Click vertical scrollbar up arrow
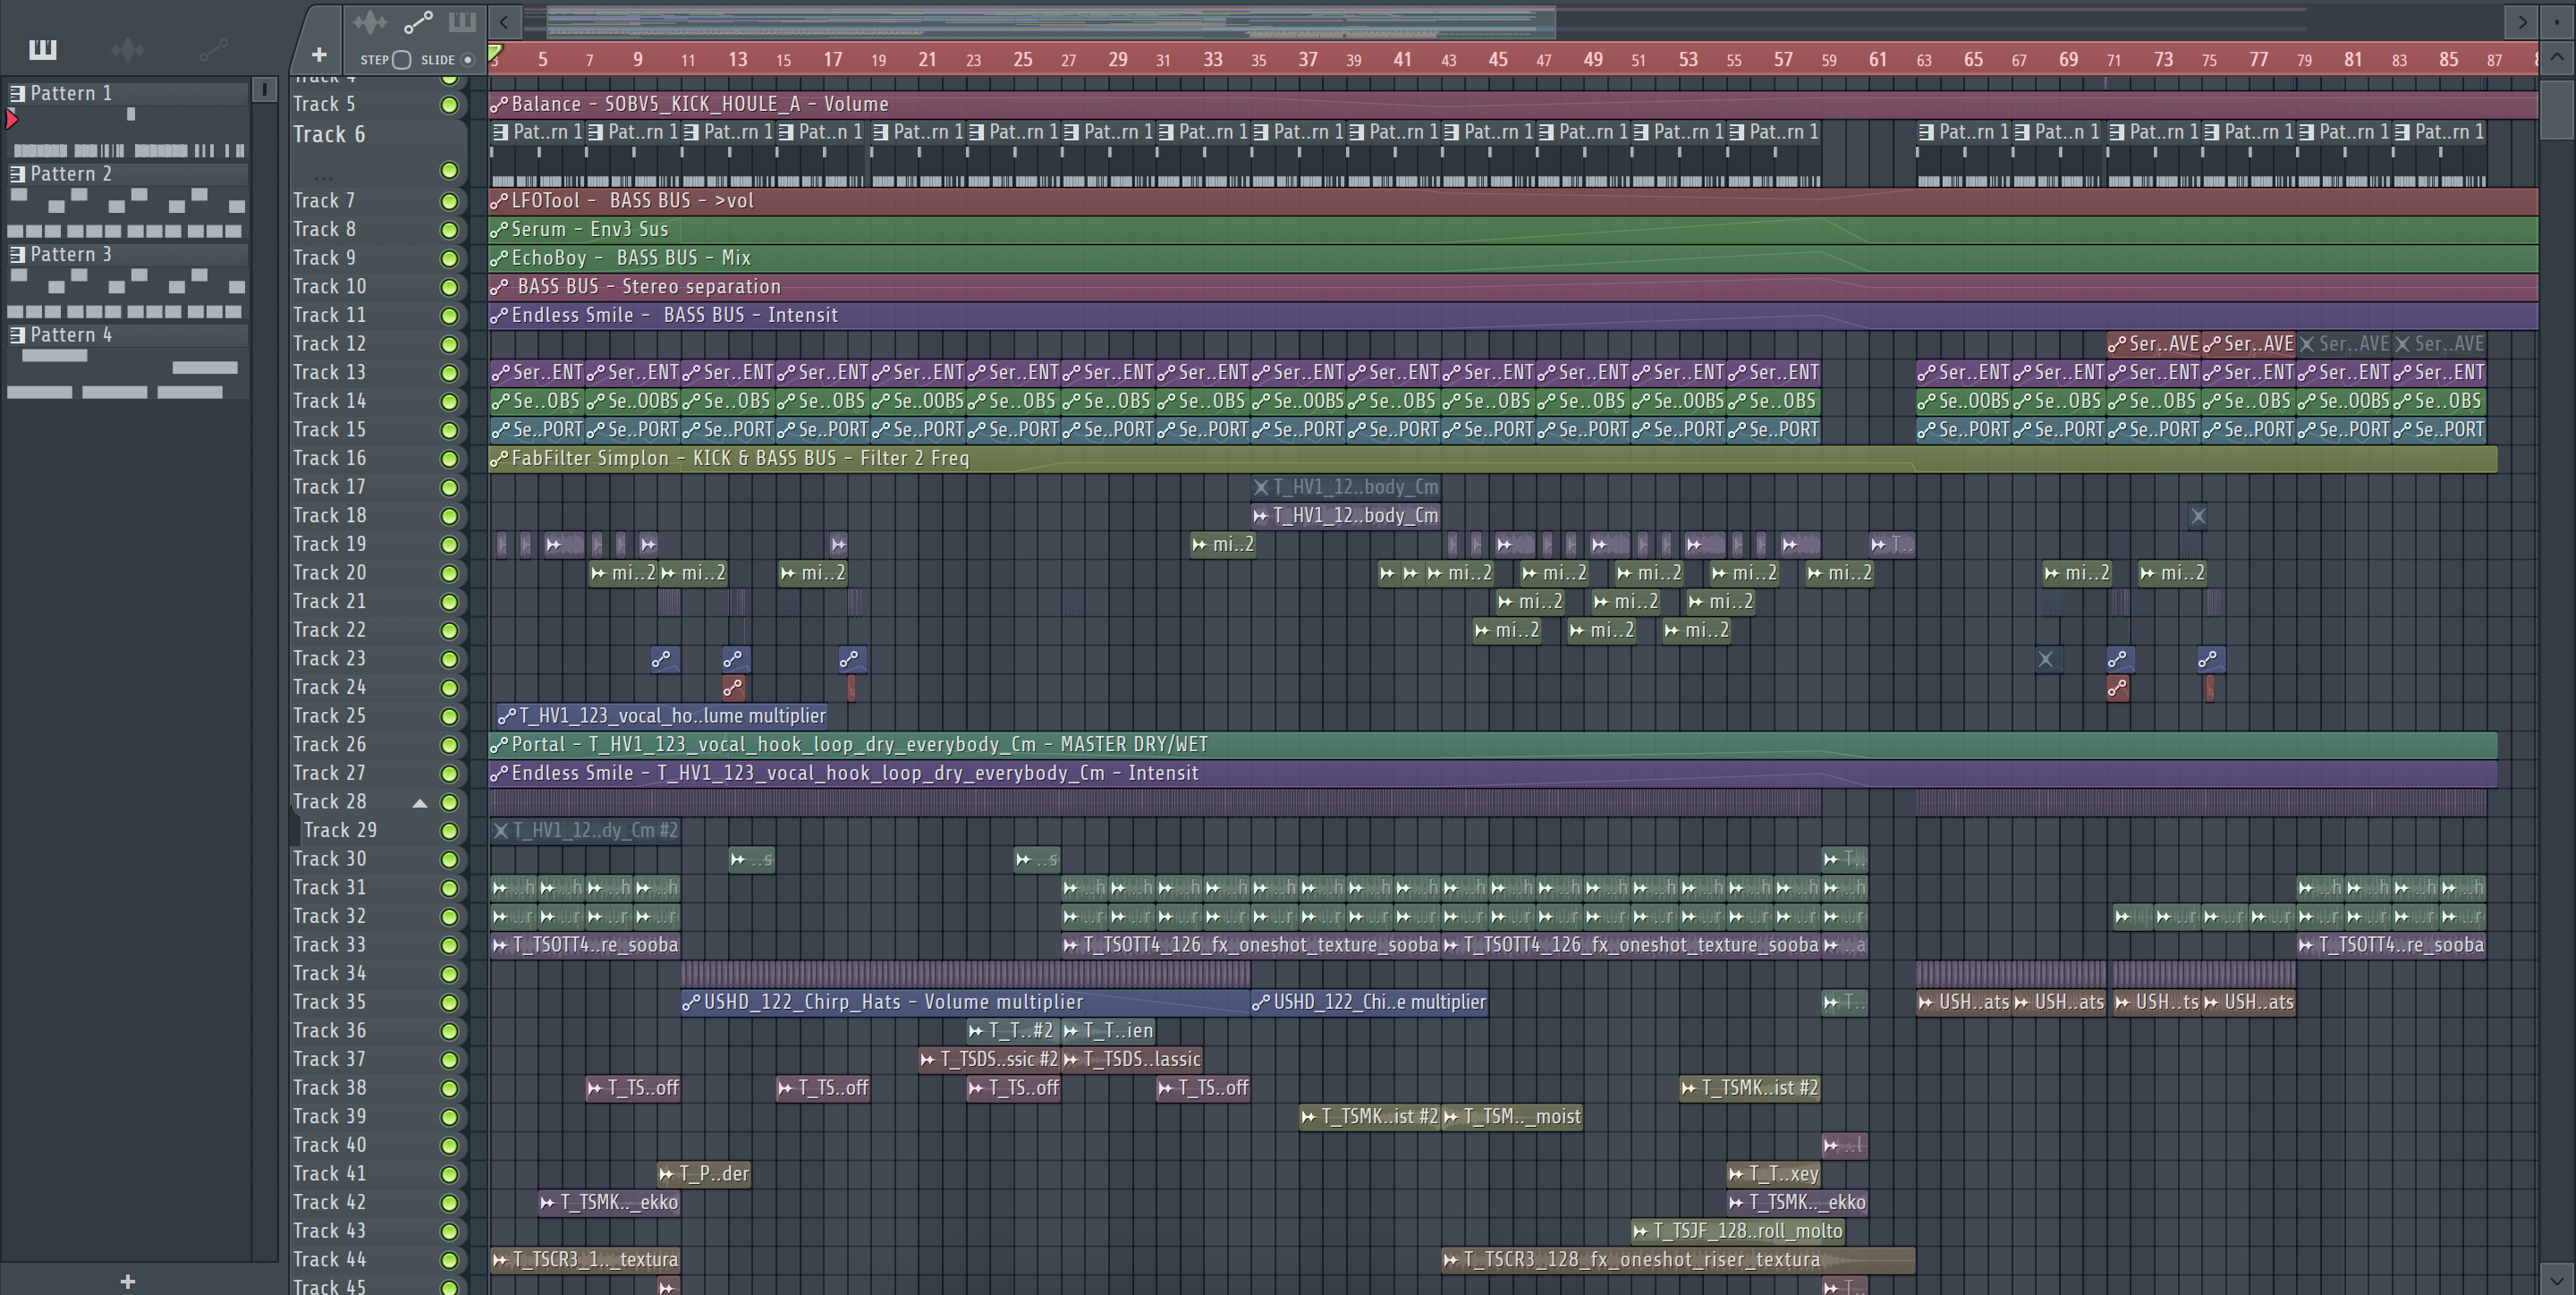The width and height of the screenshot is (2576, 1295). (x=2556, y=57)
